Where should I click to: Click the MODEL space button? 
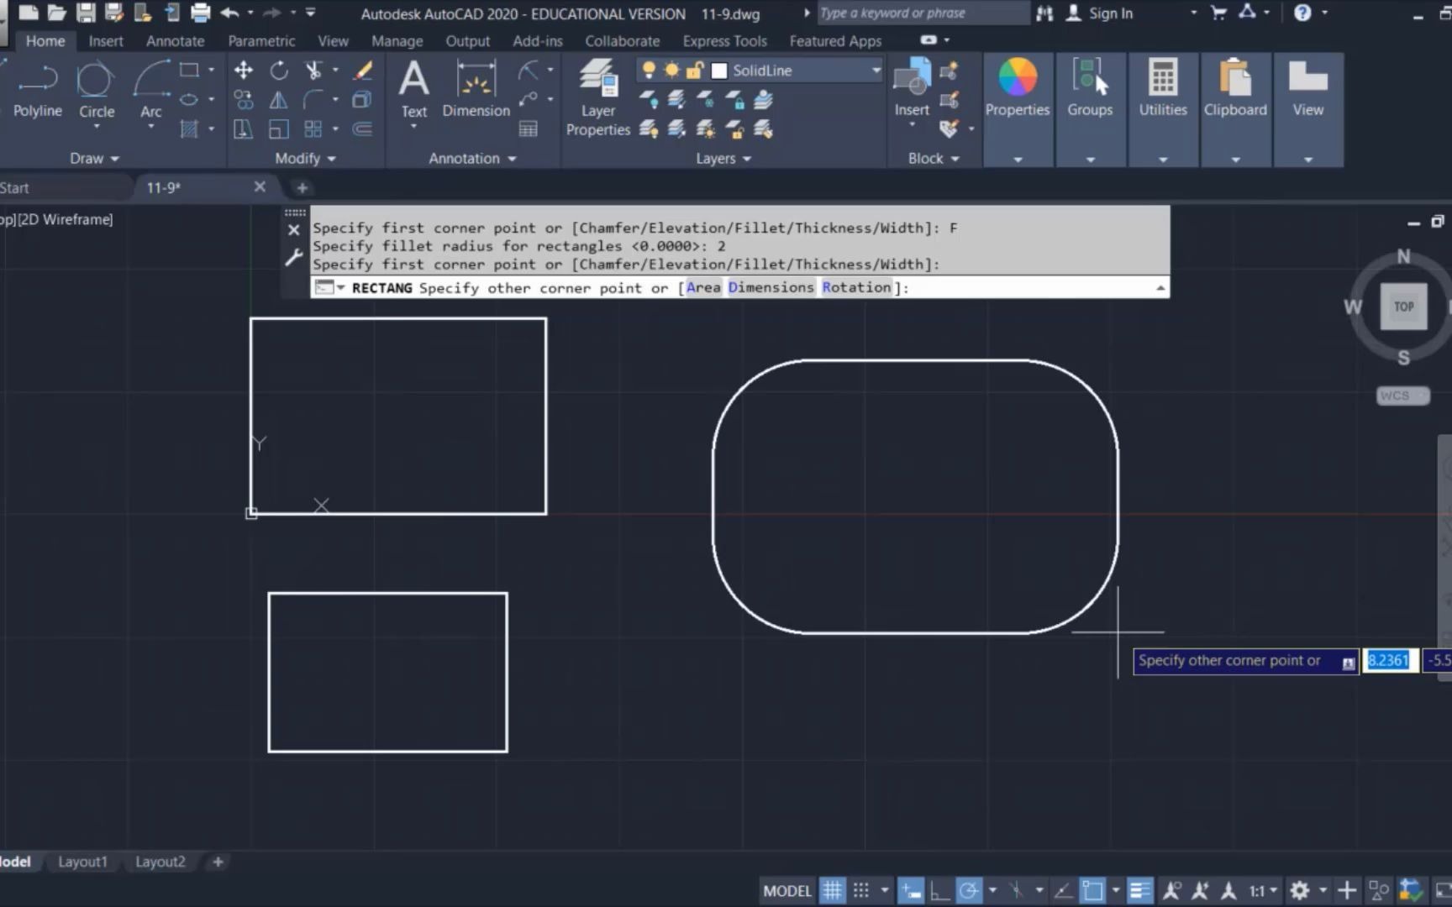tap(787, 890)
